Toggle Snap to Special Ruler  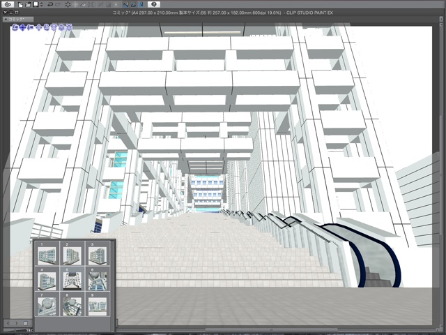(x=133, y=5)
